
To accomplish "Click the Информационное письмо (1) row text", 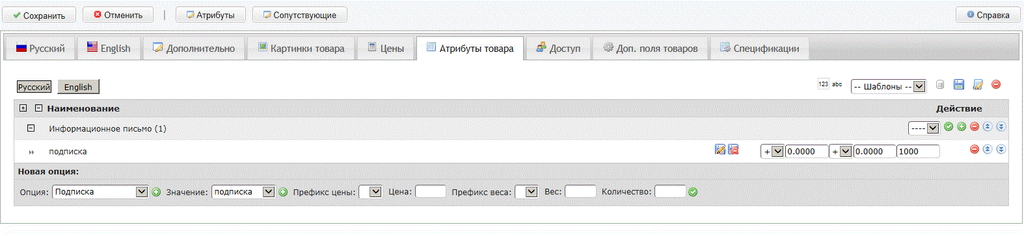I will [x=107, y=129].
